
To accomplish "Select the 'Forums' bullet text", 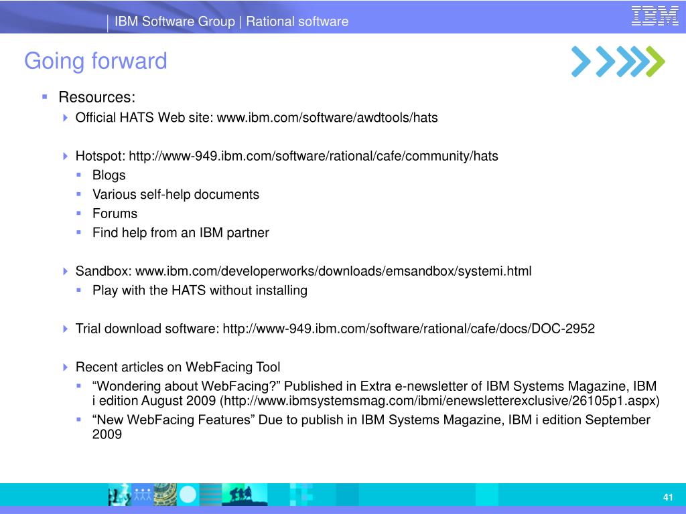I will point(115,213).
